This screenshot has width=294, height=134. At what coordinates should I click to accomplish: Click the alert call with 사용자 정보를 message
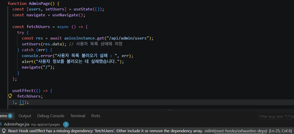pos(73,61)
